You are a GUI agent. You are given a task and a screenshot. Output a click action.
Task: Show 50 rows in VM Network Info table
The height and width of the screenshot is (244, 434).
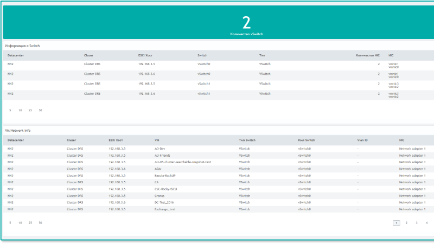(40, 223)
